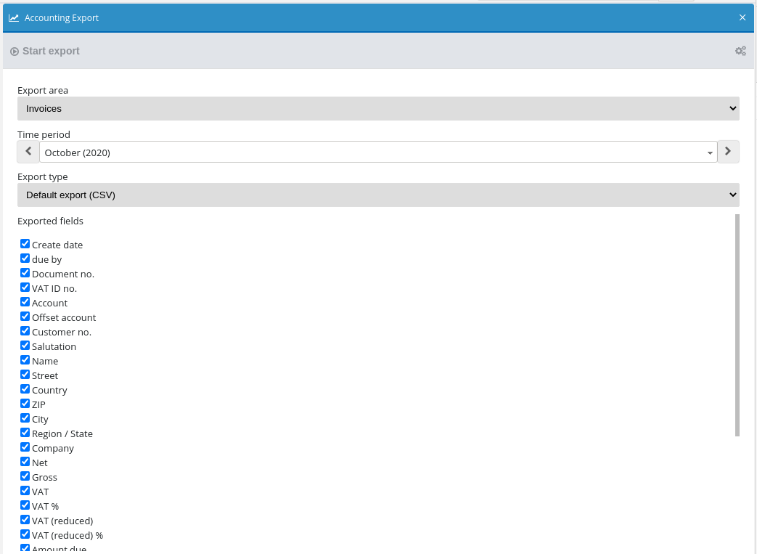Uncheck the Salutation field
Image resolution: width=757 pixels, height=554 pixels.
pos(25,346)
